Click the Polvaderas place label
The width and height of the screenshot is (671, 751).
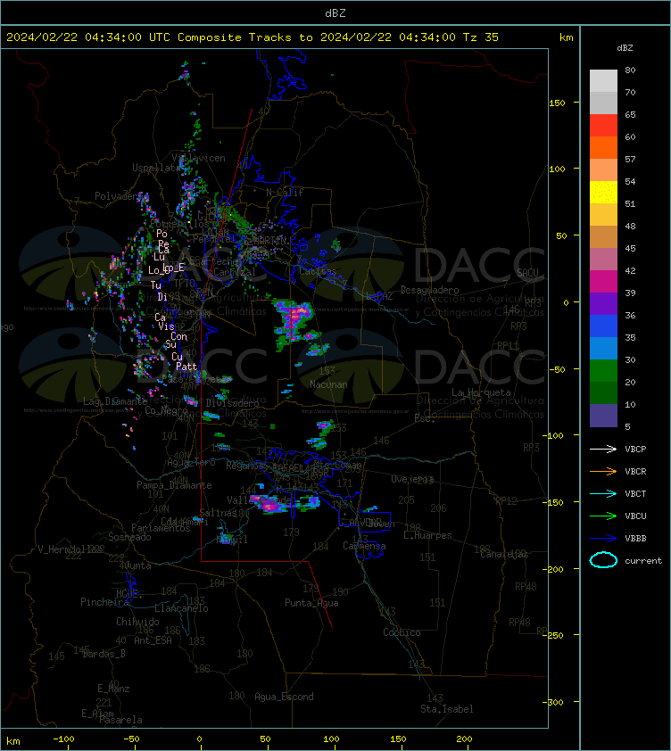tap(120, 196)
